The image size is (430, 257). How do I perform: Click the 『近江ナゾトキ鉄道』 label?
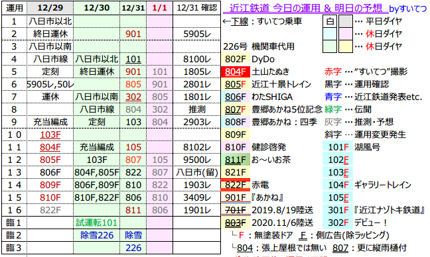pos(390,210)
